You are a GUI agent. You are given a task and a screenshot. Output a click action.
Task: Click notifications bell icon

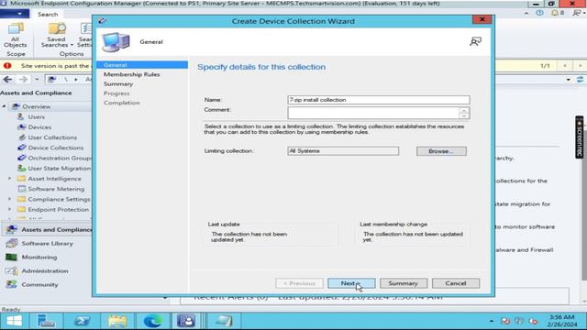555,13
